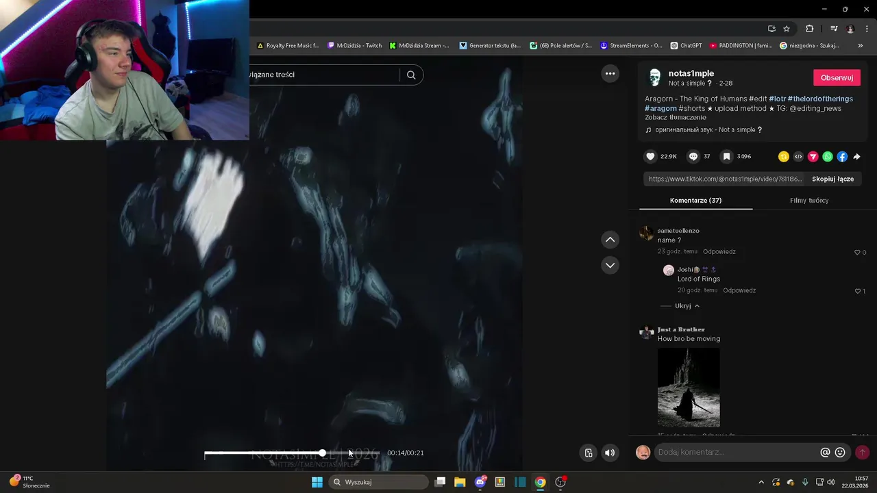Like sametuellenzo's comment heart
Screen dimensions: 877x493
856,253
